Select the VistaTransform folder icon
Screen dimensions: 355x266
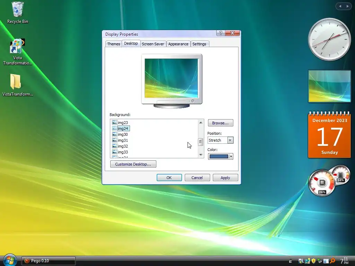[x=17, y=85]
